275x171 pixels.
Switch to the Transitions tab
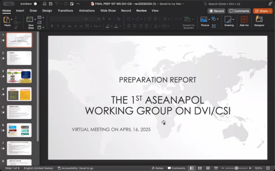(x=65, y=10)
